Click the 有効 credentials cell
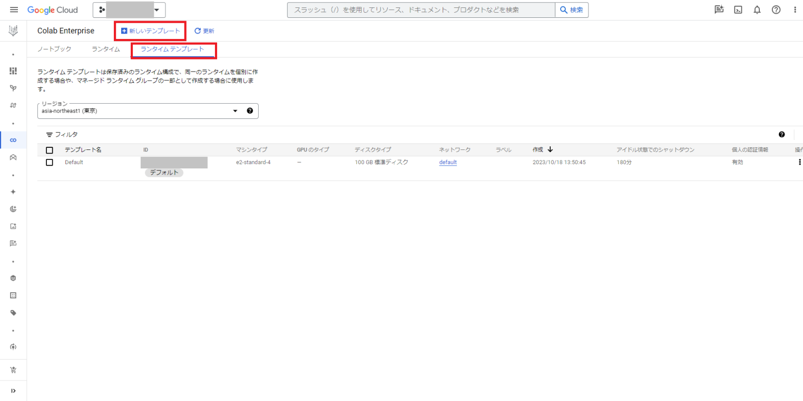The width and height of the screenshot is (803, 401). (737, 162)
